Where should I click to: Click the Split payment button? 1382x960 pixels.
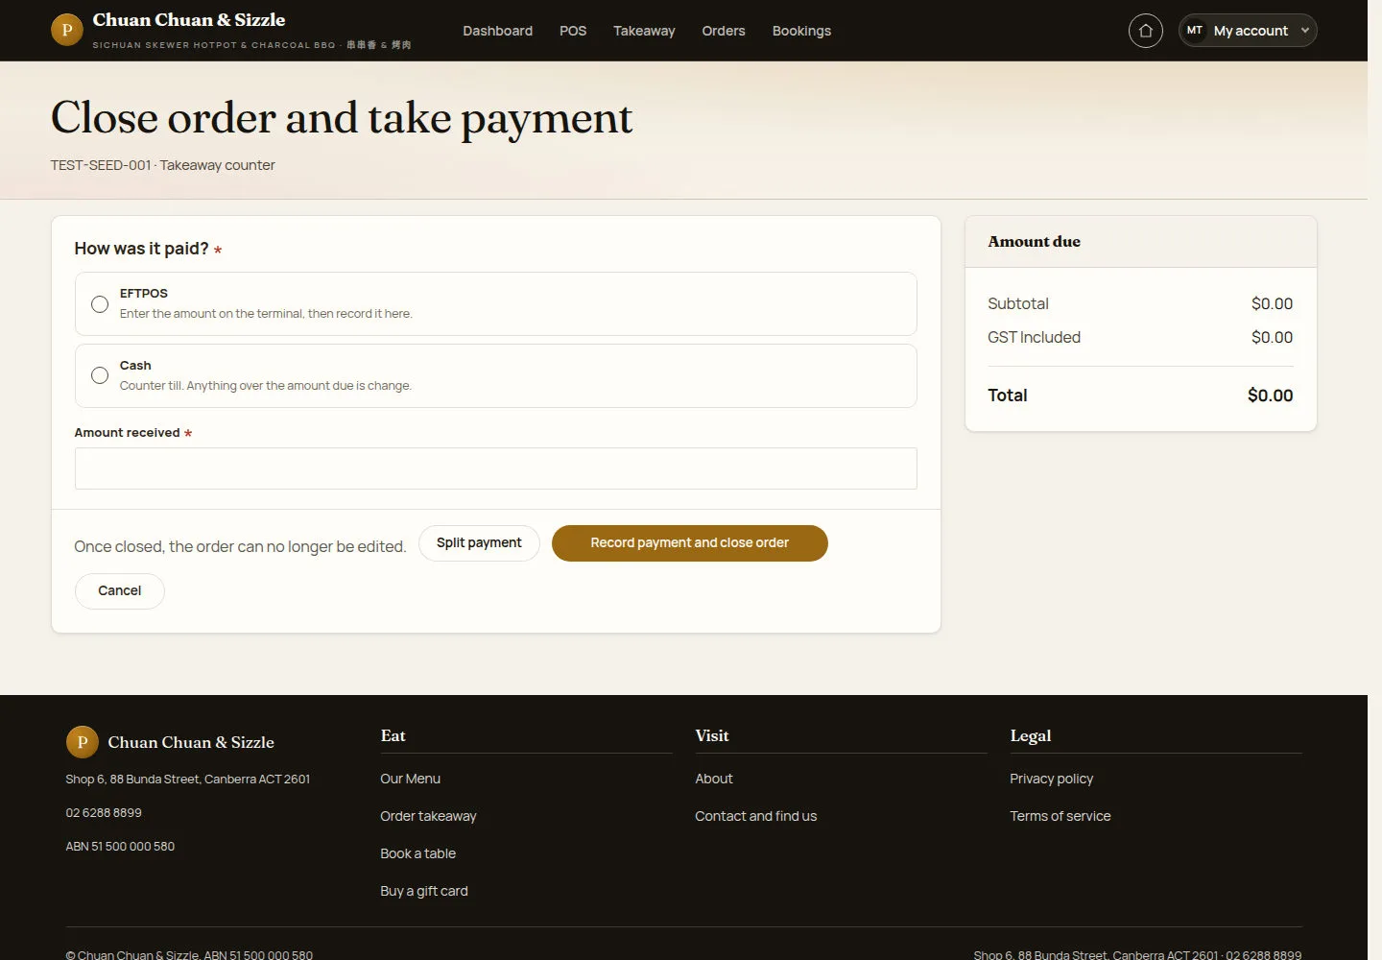pos(479,542)
